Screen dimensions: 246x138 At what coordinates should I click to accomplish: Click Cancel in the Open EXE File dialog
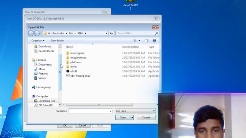(146, 117)
